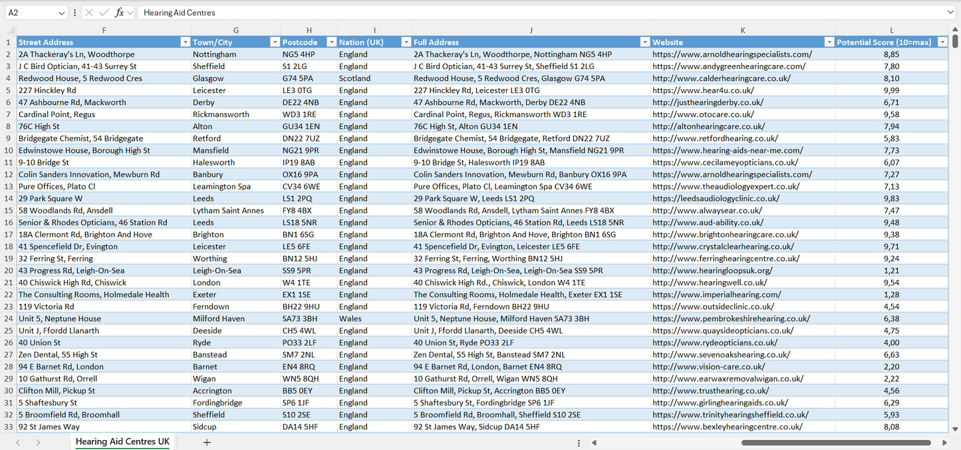
Task: Add a new sheet with the plus icon
Action: (206, 441)
